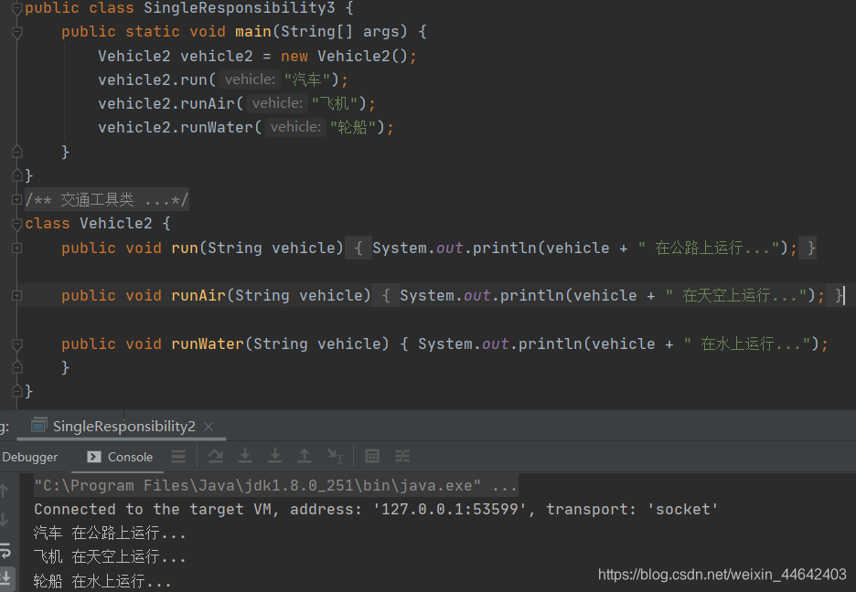
Task: Click the string " 在天空上运行..." in runAir
Action: point(736,295)
